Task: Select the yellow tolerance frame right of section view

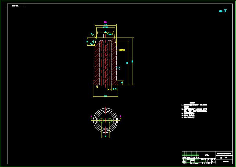Action: [122, 50]
